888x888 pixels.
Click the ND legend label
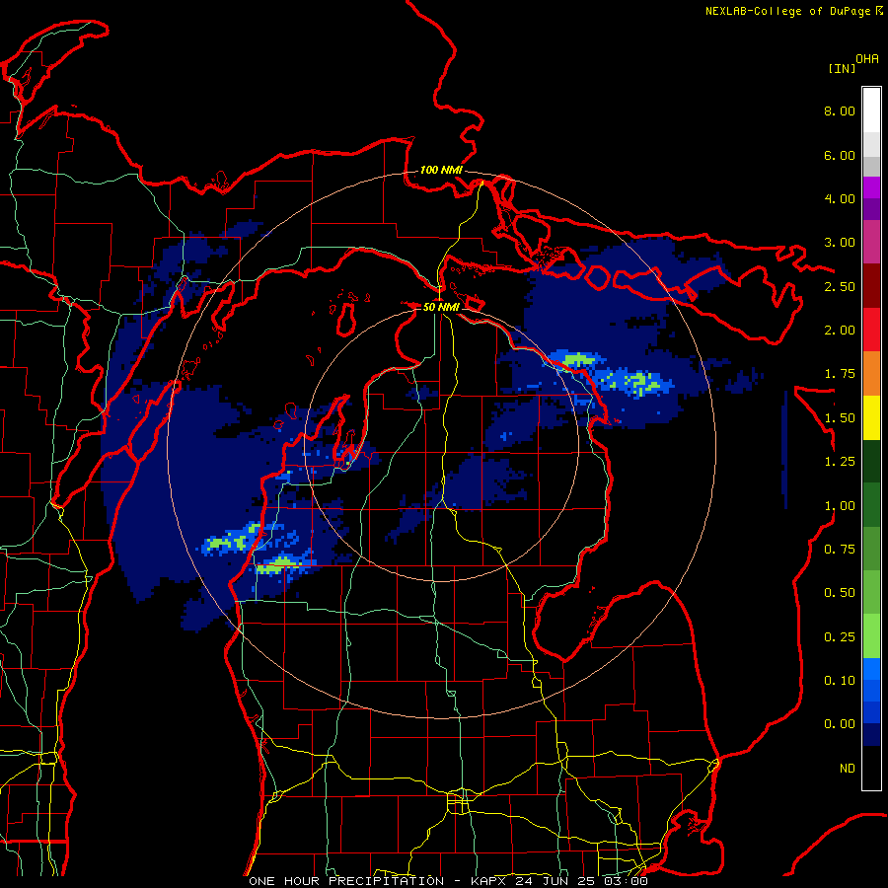848,769
